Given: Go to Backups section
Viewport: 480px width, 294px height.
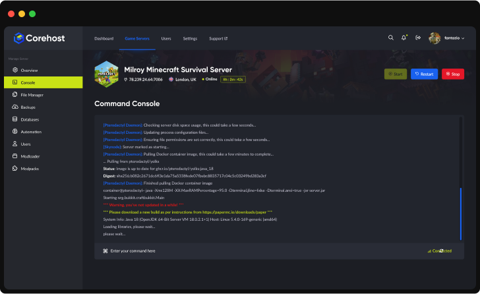Looking at the screenshot, I should 43,107.
